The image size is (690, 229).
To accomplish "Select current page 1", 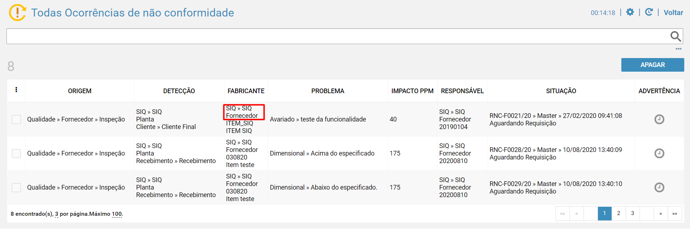I will [604, 213].
